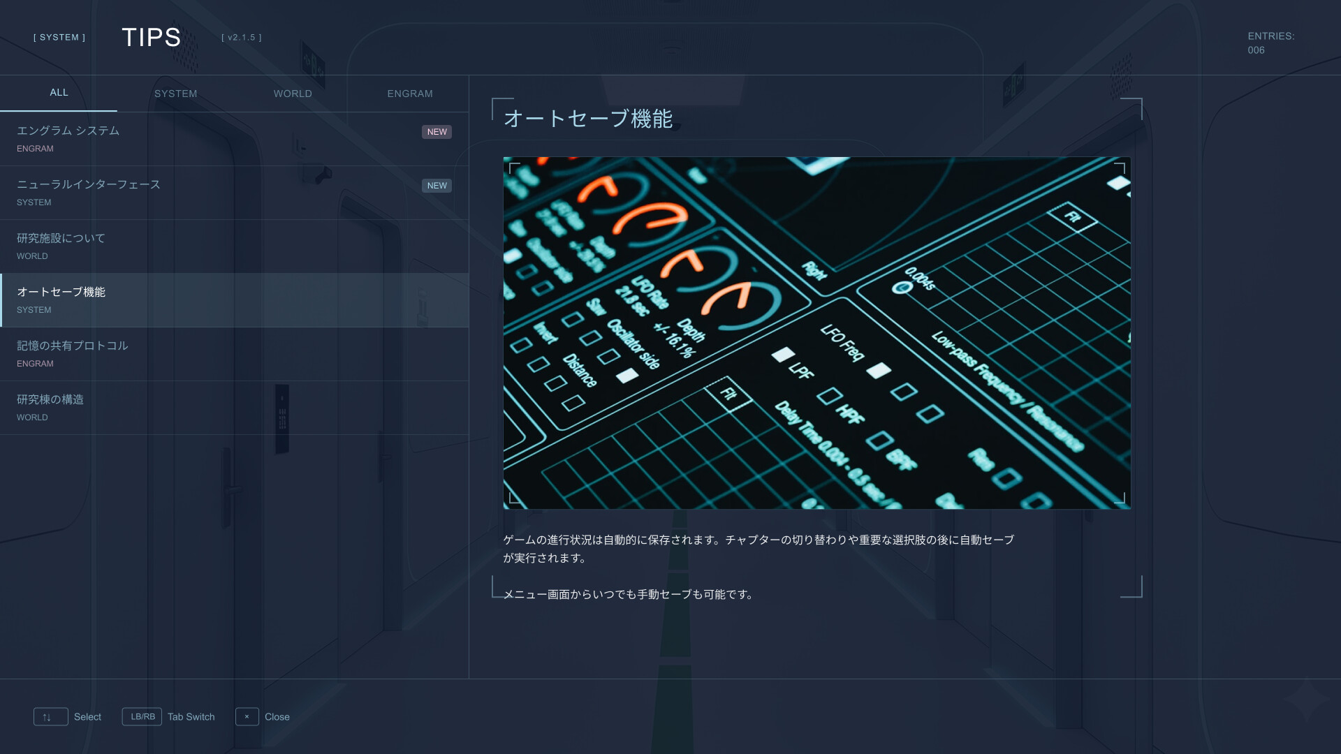Switch to the SYSTEM tab
The width and height of the screenshot is (1341, 754).
[175, 94]
